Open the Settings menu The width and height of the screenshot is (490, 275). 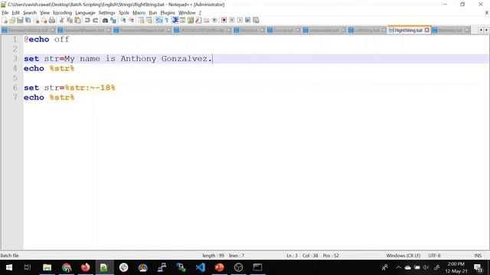click(106, 13)
